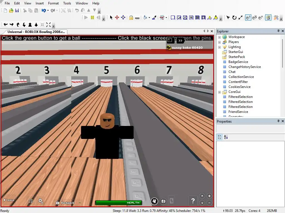Click the in-game settings gear icon
Screen dimensions: 285x213
point(41,201)
